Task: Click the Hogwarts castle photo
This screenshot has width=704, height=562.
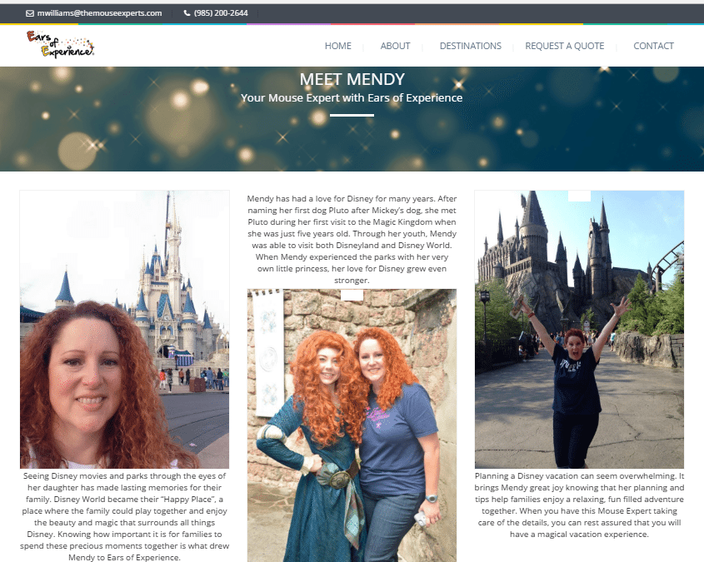Action: tap(579, 330)
